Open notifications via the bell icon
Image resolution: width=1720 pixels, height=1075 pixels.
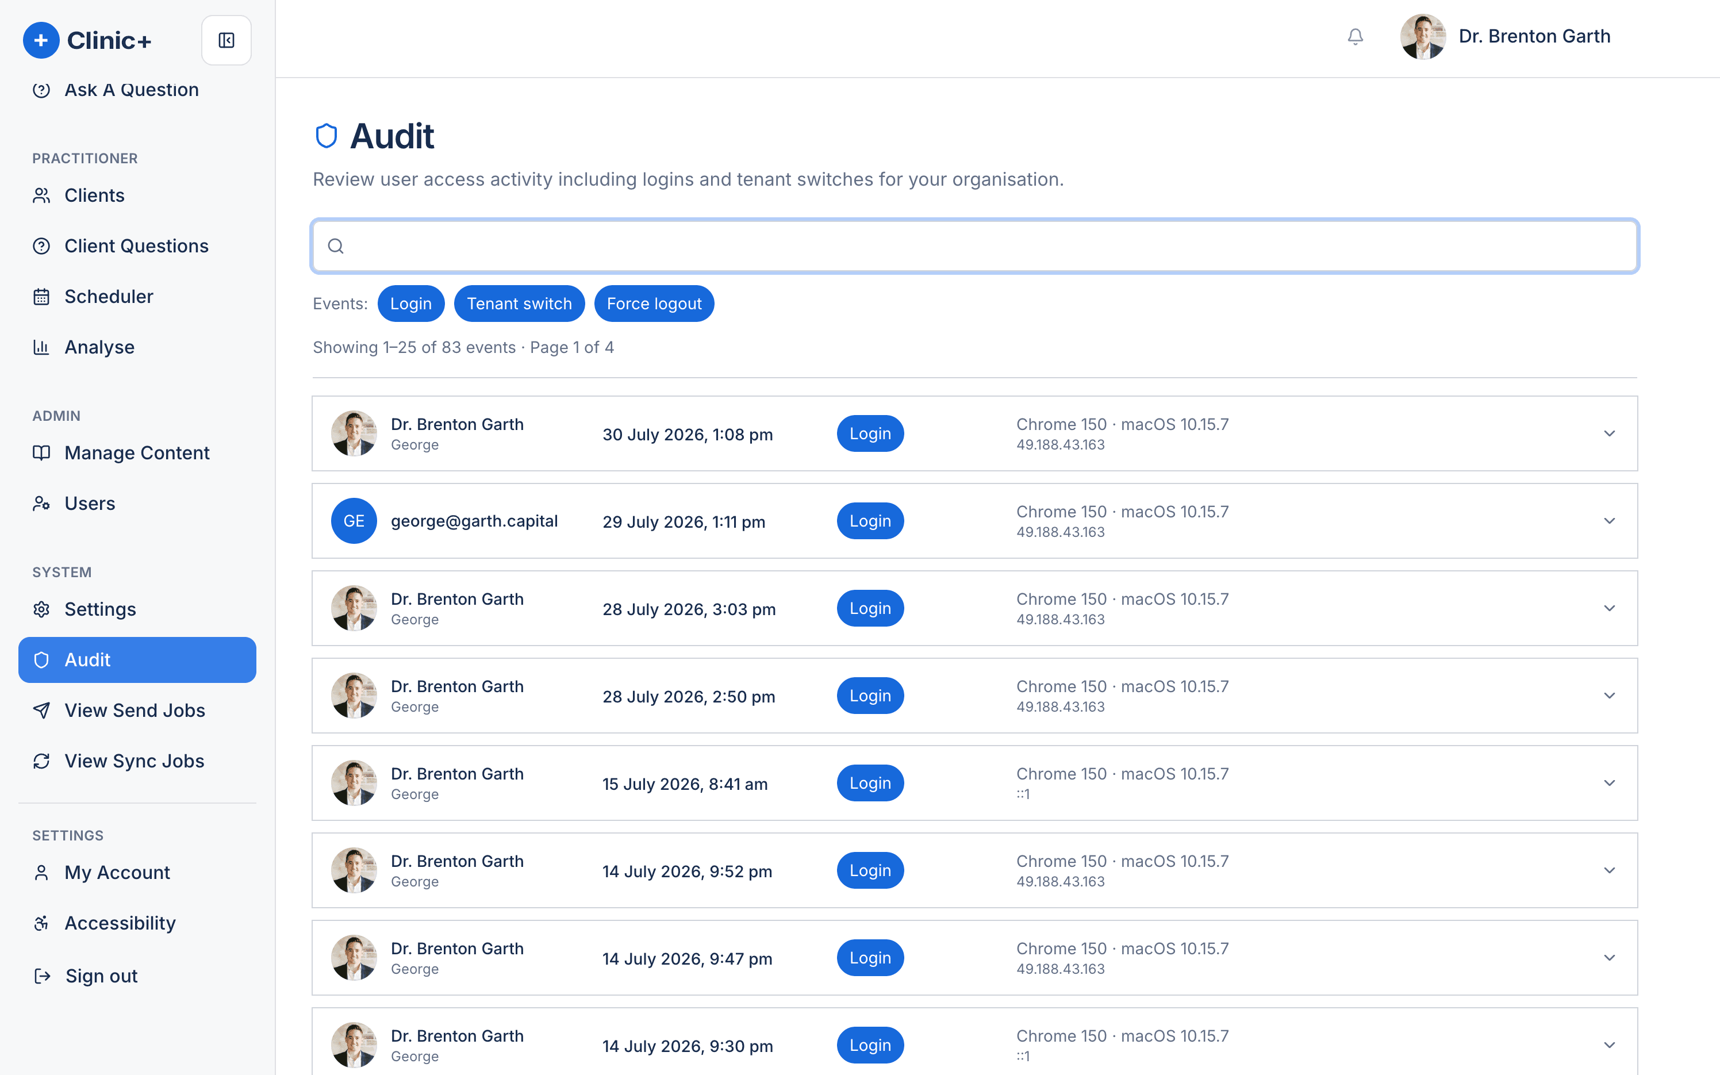click(1356, 36)
